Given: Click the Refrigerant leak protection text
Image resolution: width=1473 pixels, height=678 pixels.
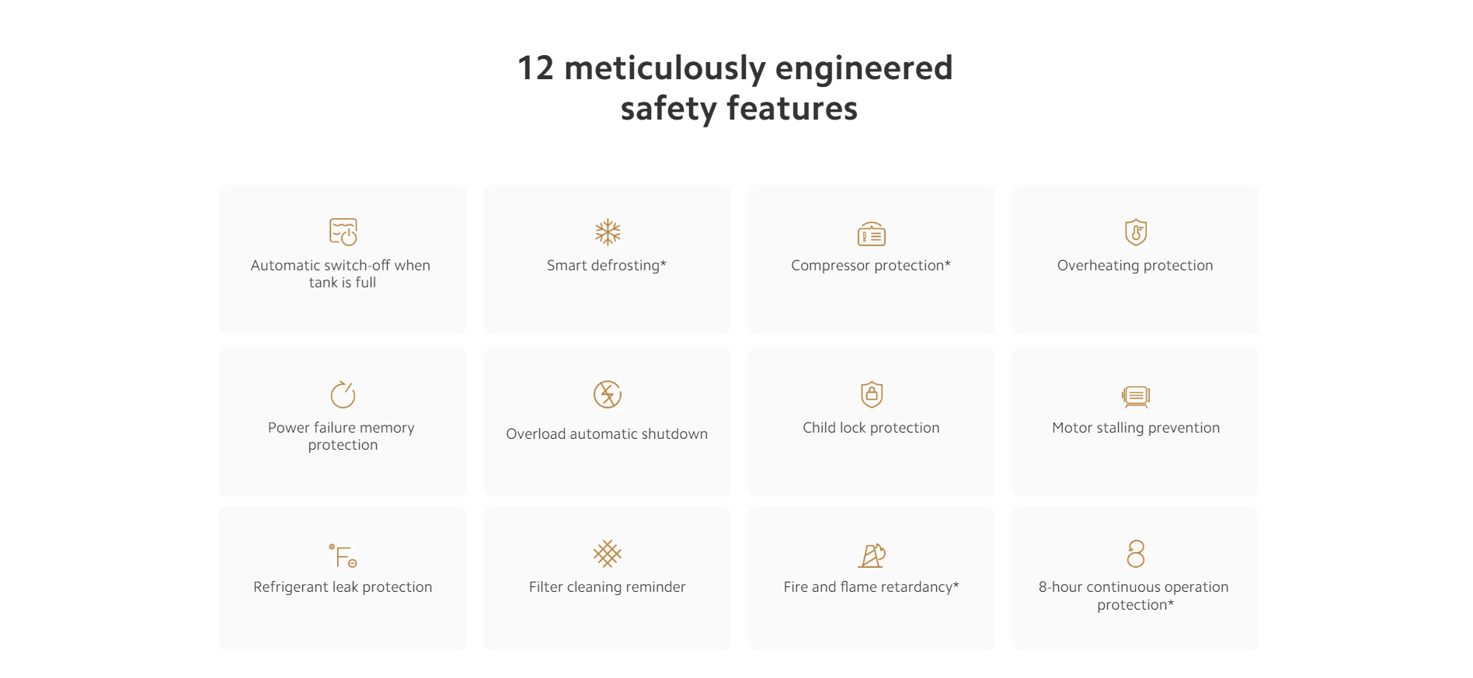Looking at the screenshot, I should (343, 587).
